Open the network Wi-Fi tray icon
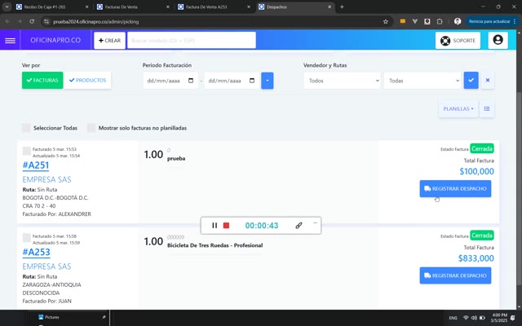 click(x=466, y=318)
